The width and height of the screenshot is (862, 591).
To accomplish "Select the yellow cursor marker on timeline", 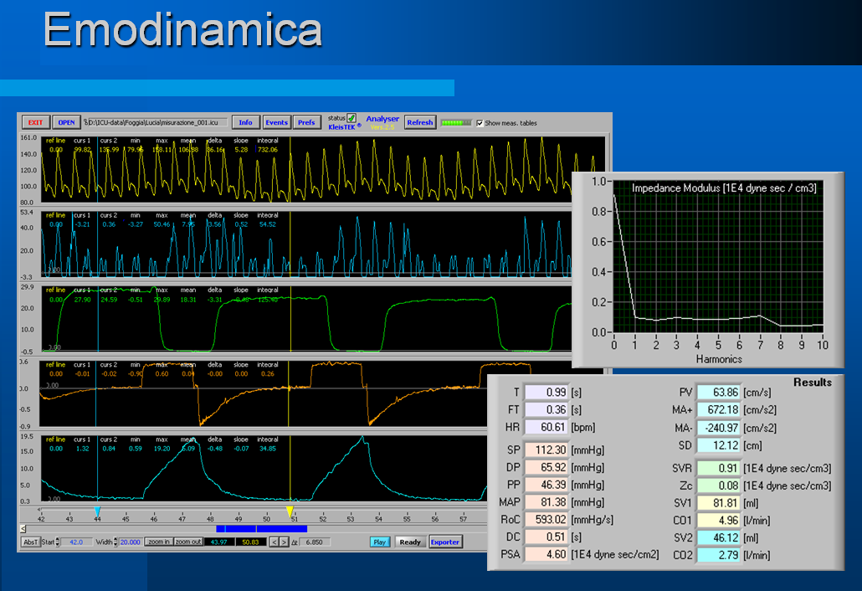I will click(290, 511).
